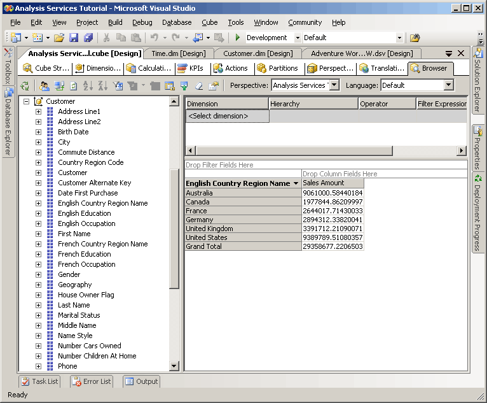Click the Process cube icon in browser toolbar
The width and height of the screenshot is (487, 403).
[x=25, y=86]
